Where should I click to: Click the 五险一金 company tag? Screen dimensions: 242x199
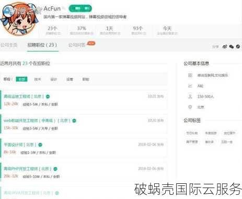[x=227, y=142]
